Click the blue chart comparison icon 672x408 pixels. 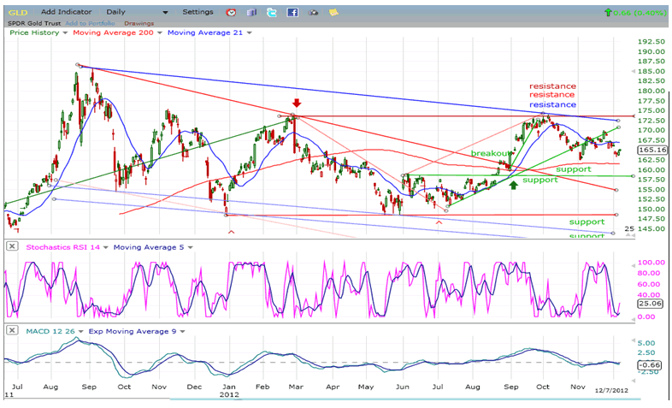click(x=251, y=13)
